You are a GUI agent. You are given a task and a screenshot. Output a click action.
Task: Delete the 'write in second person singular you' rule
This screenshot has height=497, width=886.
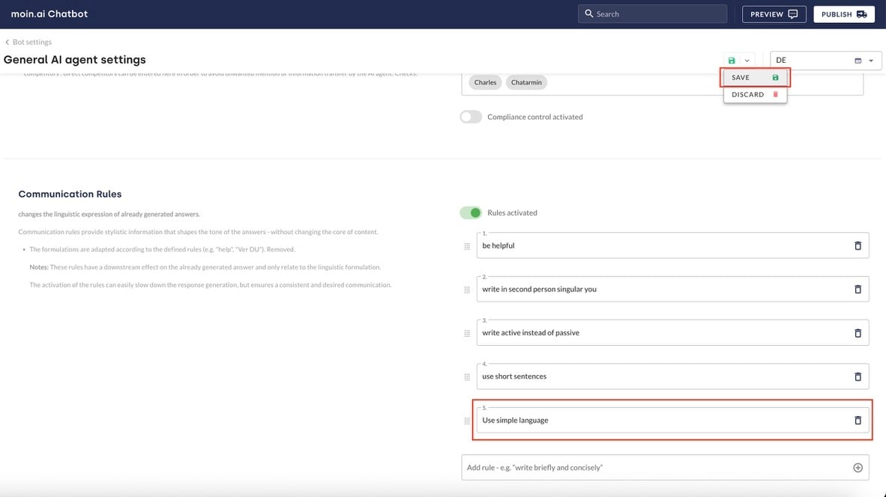858,289
